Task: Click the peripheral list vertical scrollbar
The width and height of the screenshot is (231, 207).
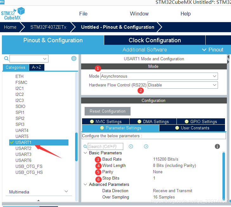Action: [x=76, y=147]
